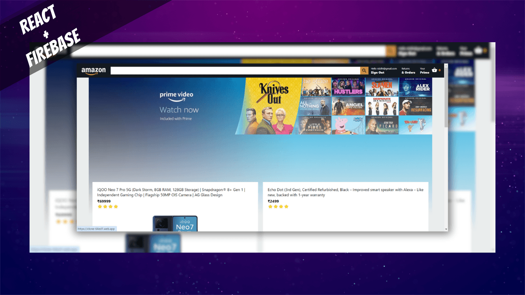Click the iQOO Neo7 phone product image

pos(175,223)
